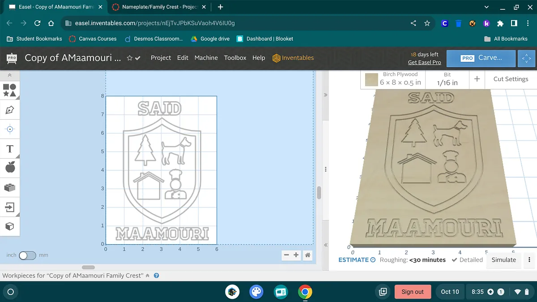The image size is (537, 302).
Task: Click the home view reset icon
Action: tap(307, 255)
